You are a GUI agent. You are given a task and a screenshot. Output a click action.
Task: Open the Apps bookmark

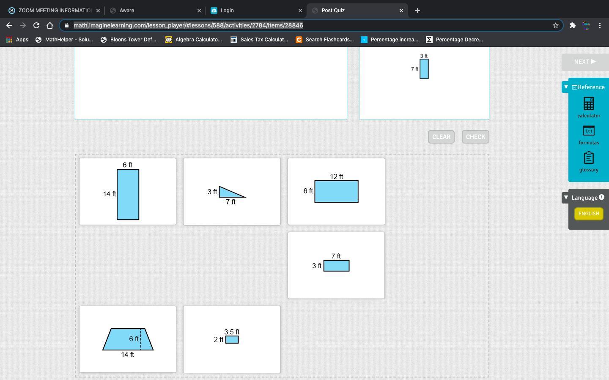click(17, 40)
